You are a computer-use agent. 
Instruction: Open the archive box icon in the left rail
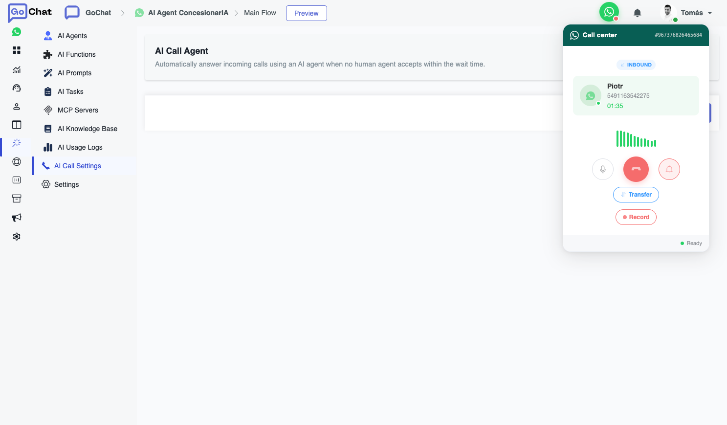(x=17, y=199)
